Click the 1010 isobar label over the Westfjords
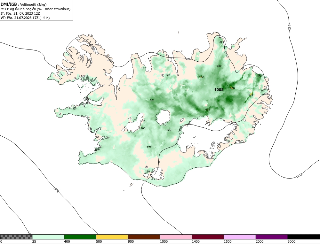320x244 pixels. pyautogui.click(x=92, y=47)
